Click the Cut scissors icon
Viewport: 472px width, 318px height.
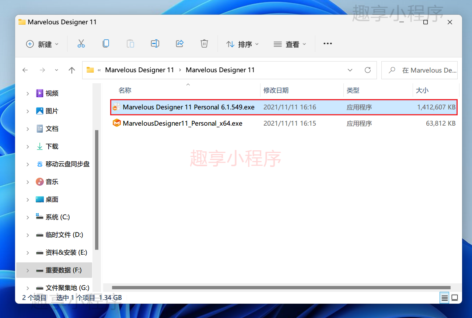tap(81, 44)
